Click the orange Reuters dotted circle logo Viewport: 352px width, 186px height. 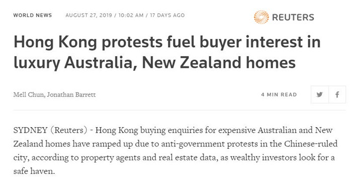(261, 17)
